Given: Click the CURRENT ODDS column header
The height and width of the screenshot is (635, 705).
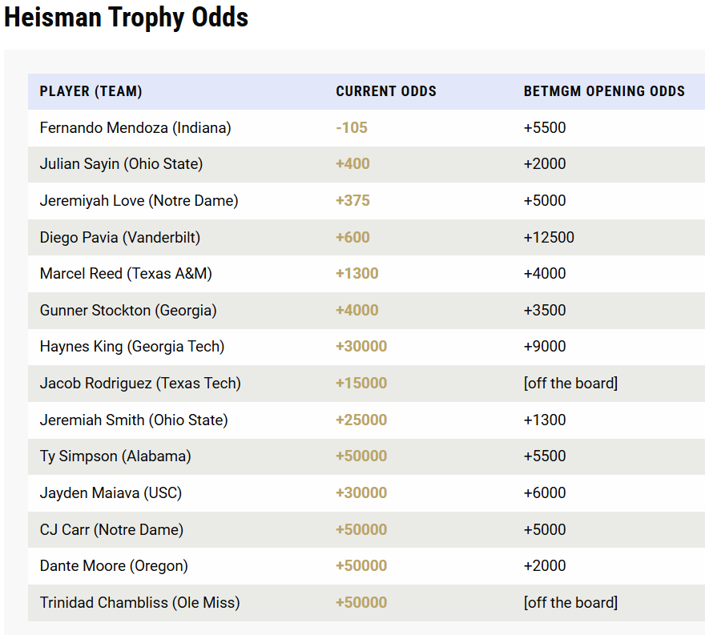Looking at the screenshot, I should coord(386,91).
